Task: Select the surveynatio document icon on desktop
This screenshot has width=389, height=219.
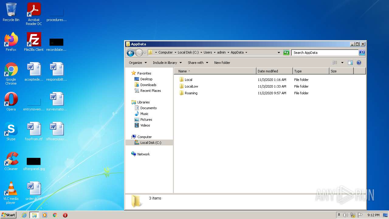Action: [x=57, y=102]
